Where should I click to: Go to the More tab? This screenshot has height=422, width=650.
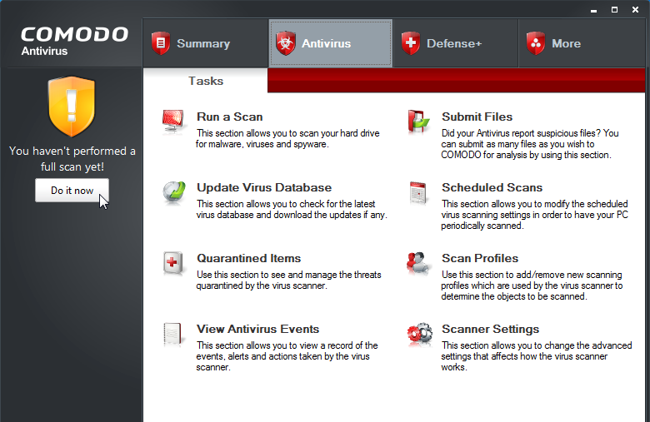pyautogui.click(x=582, y=43)
